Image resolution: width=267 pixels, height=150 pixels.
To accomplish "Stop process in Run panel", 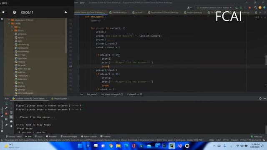I will pyautogui.click(x=6, y=113).
